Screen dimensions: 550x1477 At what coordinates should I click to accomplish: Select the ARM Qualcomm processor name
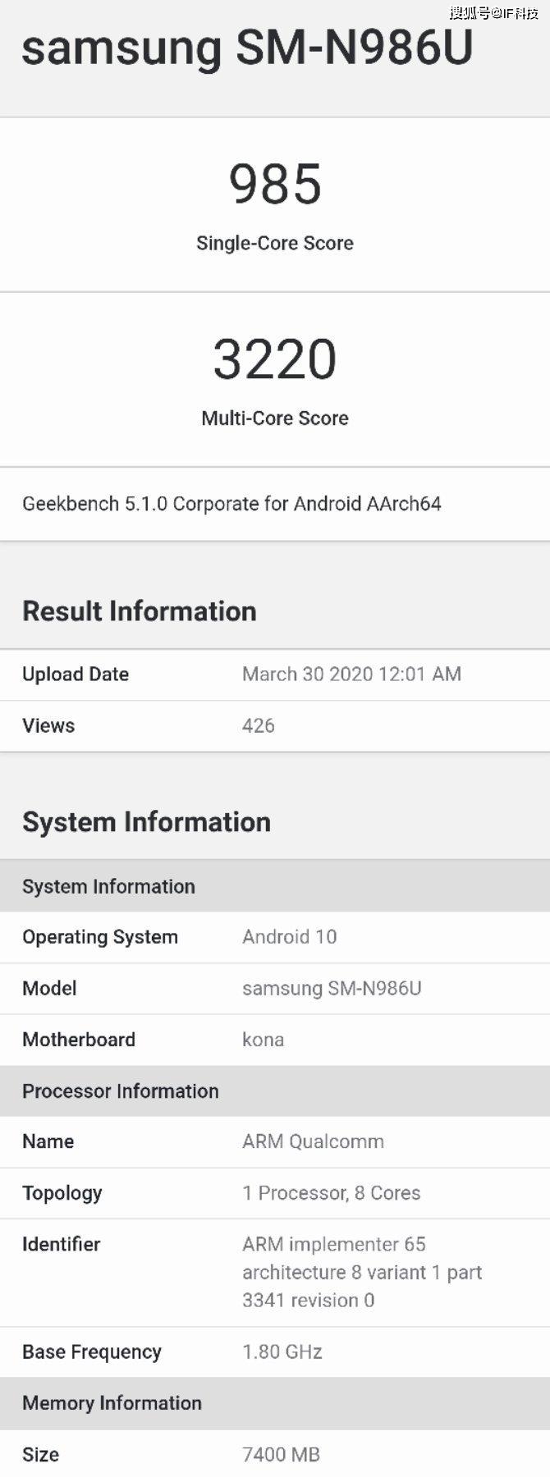coord(313,1141)
